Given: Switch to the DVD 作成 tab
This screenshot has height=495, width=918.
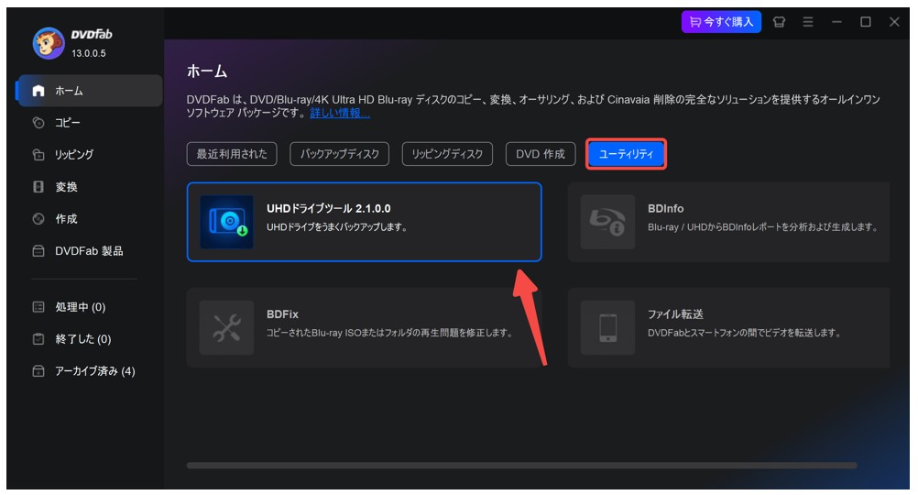Looking at the screenshot, I should click(541, 154).
